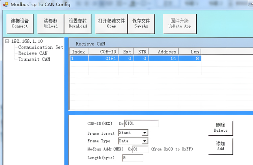Image resolution: width=253 pixels, height=165 pixels.
Task: Select Recieve CAN in the tree
Action: click(x=33, y=53)
